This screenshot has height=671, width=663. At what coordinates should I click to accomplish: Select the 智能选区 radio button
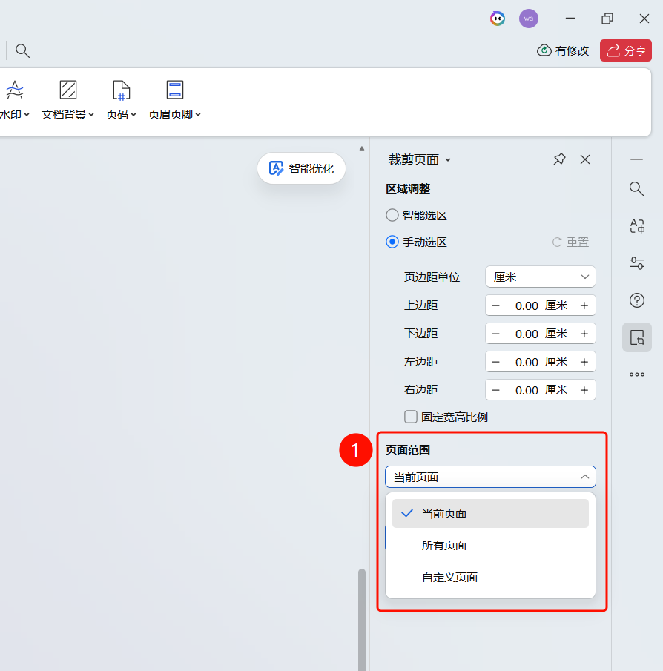(x=392, y=215)
